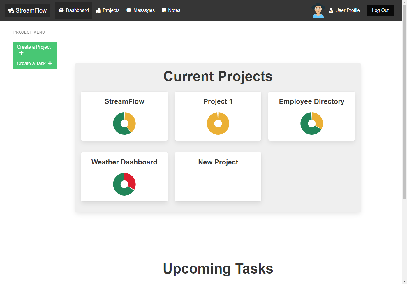The height and width of the screenshot is (284, 407).
Task: Open the Notes section
Action: [171, 10]
